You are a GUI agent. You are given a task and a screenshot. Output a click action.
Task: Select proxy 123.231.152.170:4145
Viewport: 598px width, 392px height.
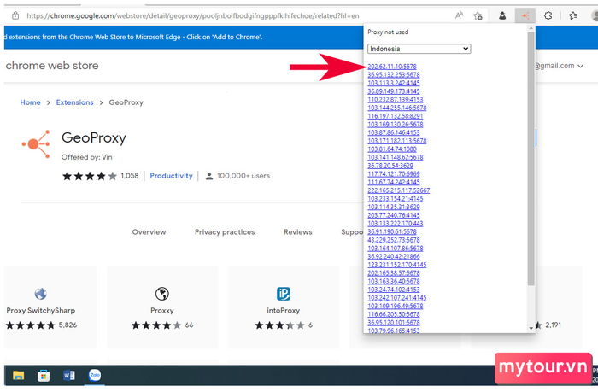pos(397,265)
